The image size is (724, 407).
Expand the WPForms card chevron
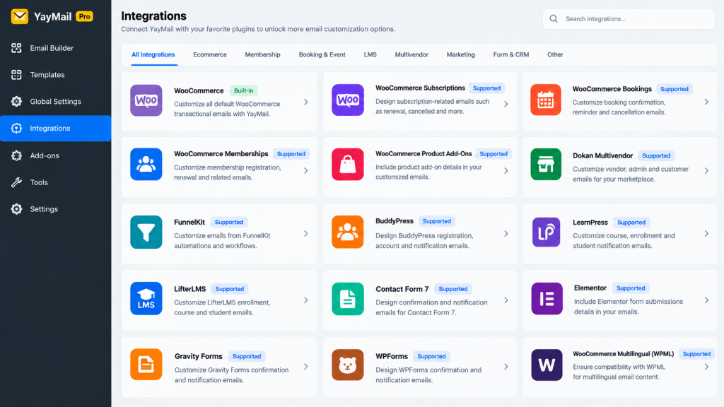tap(506, 367)
